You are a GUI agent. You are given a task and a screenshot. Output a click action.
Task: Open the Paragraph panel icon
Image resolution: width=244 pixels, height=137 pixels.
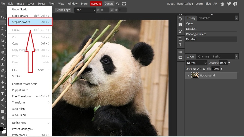(180, 45)
